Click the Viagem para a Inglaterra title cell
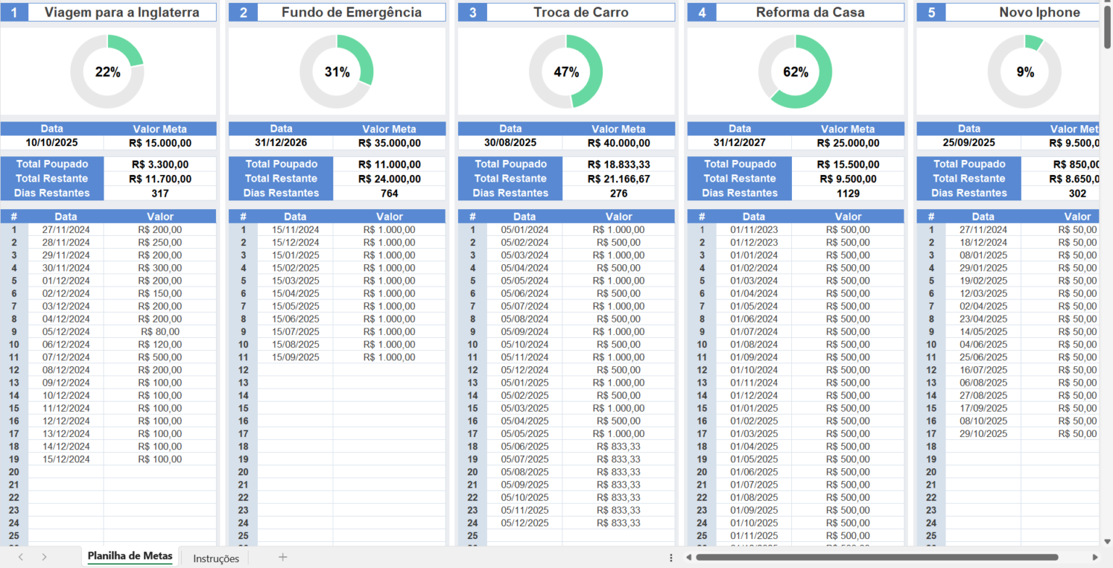The image size is (1113, 568). 122,12
